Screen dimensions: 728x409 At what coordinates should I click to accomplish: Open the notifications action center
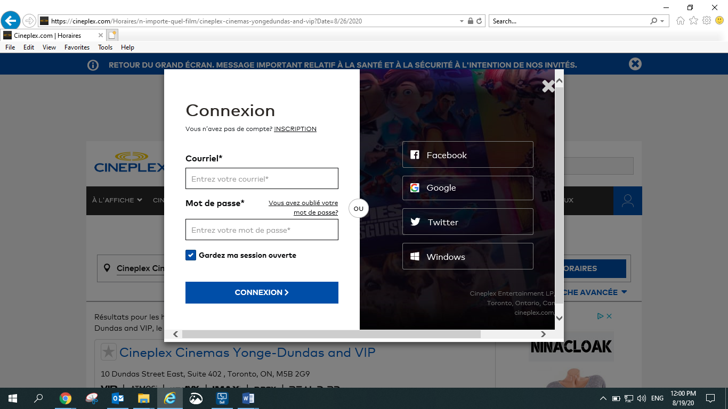click(x=710, y=398)
